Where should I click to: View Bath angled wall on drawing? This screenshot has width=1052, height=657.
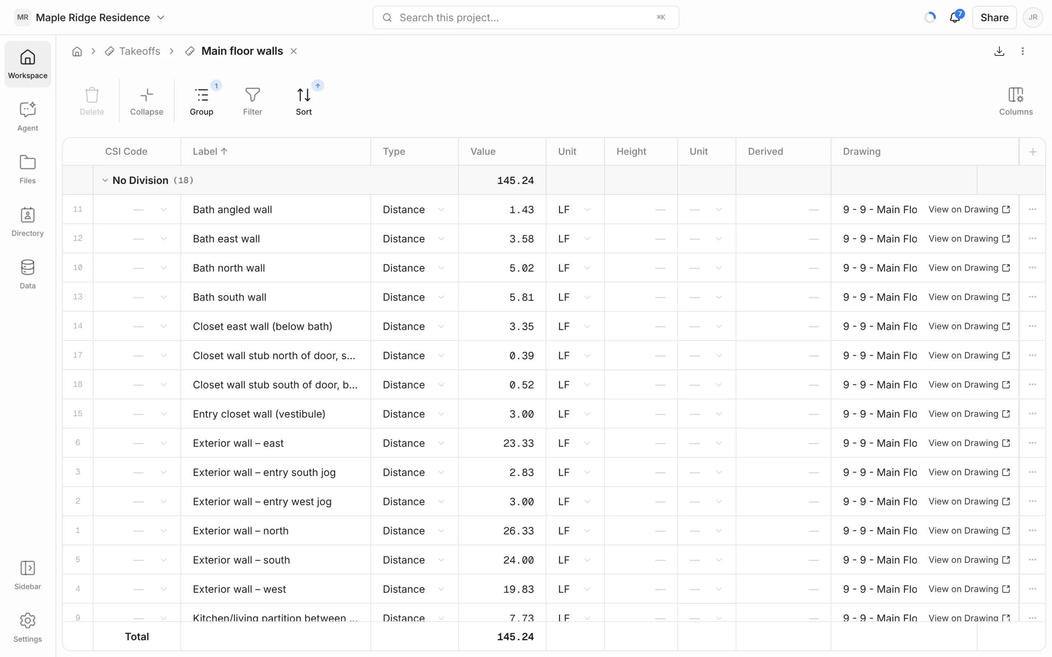tap(969, 209)
